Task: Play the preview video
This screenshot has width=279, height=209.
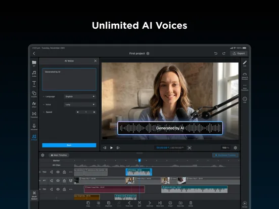Action: point(111,148)
